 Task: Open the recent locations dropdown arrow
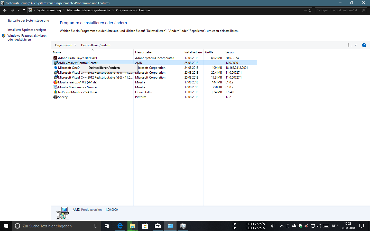tap(18, 10)
